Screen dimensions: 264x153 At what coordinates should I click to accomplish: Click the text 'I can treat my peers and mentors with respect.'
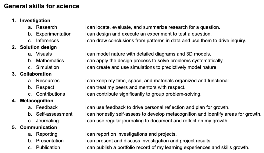point(135,87)
